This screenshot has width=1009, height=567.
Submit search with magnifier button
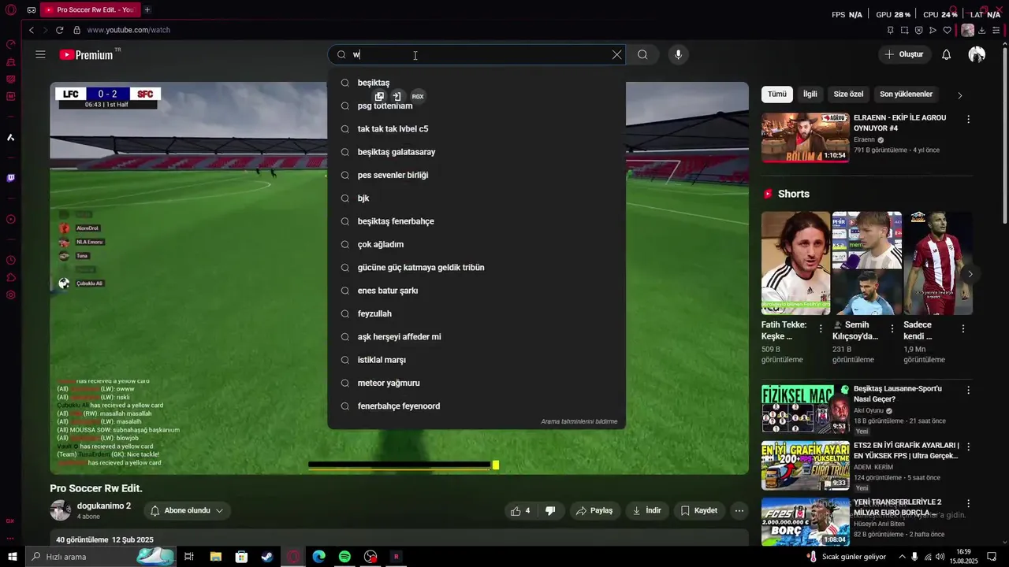(642, 54)
